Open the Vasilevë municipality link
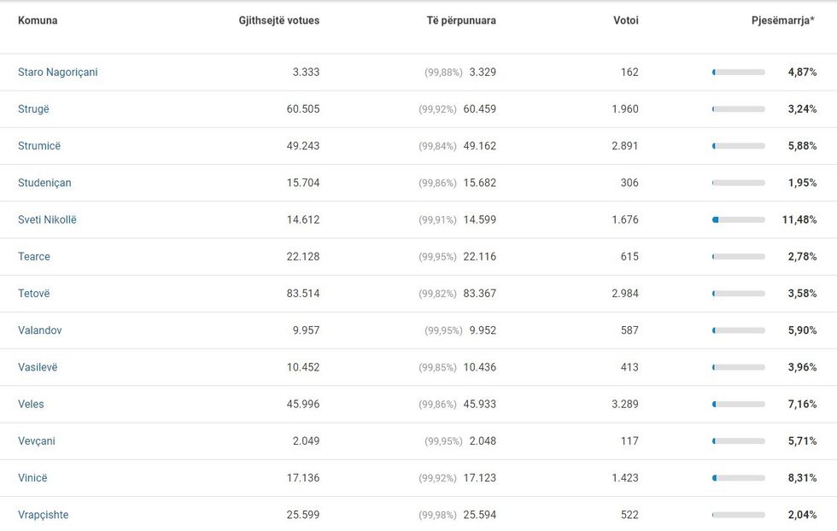This screenshot has height=531, width=837. [38, 367]
